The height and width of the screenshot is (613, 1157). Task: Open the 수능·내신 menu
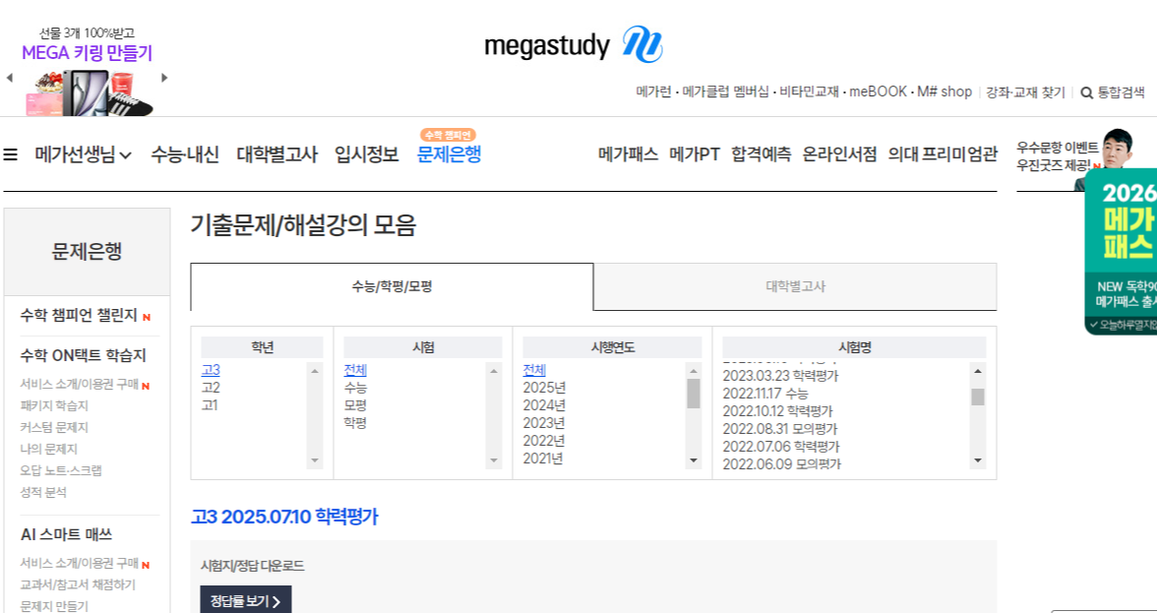pyautogui.click(x=185, y=154)
